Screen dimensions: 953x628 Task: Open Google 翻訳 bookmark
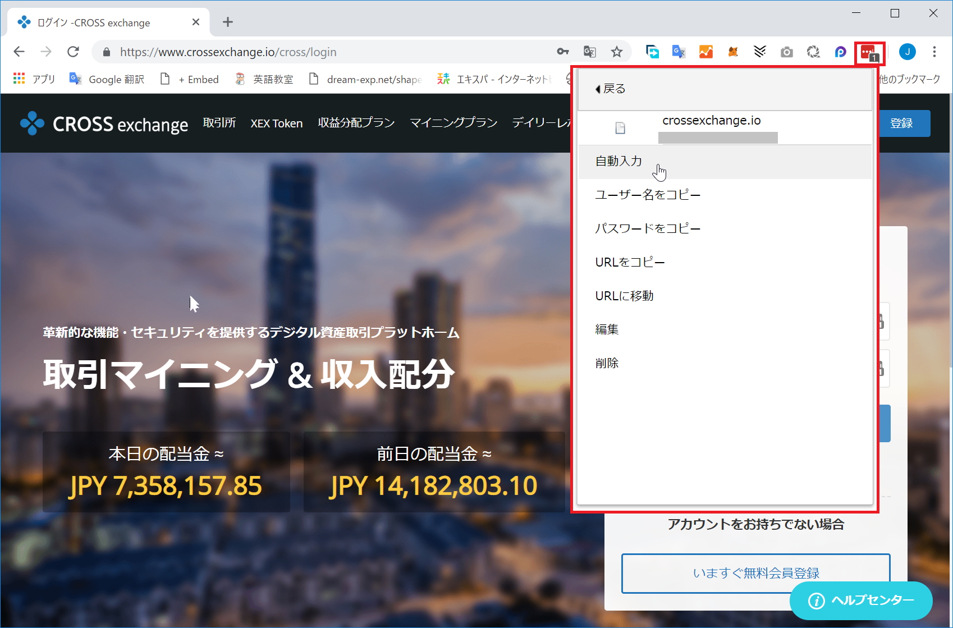tap(107, 79)
